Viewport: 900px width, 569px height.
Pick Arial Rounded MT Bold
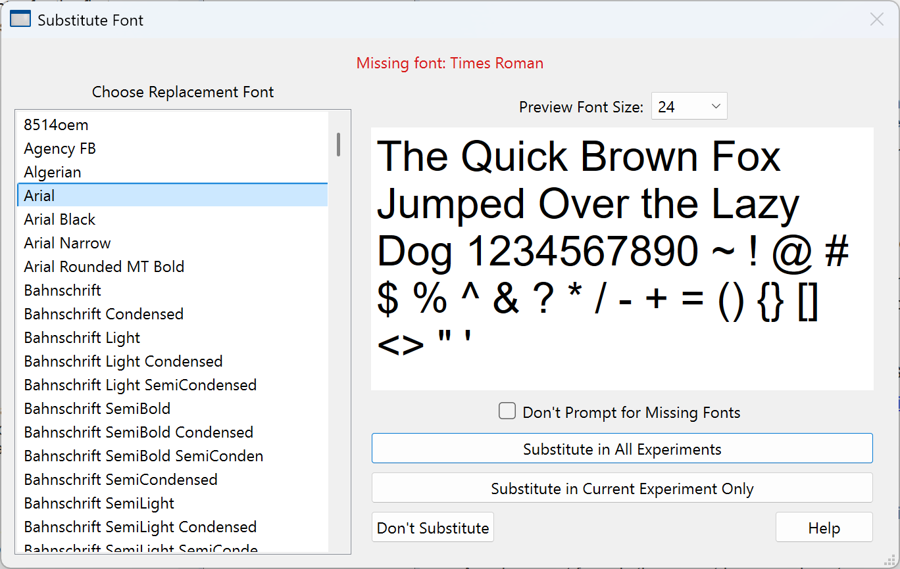click(104, 267)
